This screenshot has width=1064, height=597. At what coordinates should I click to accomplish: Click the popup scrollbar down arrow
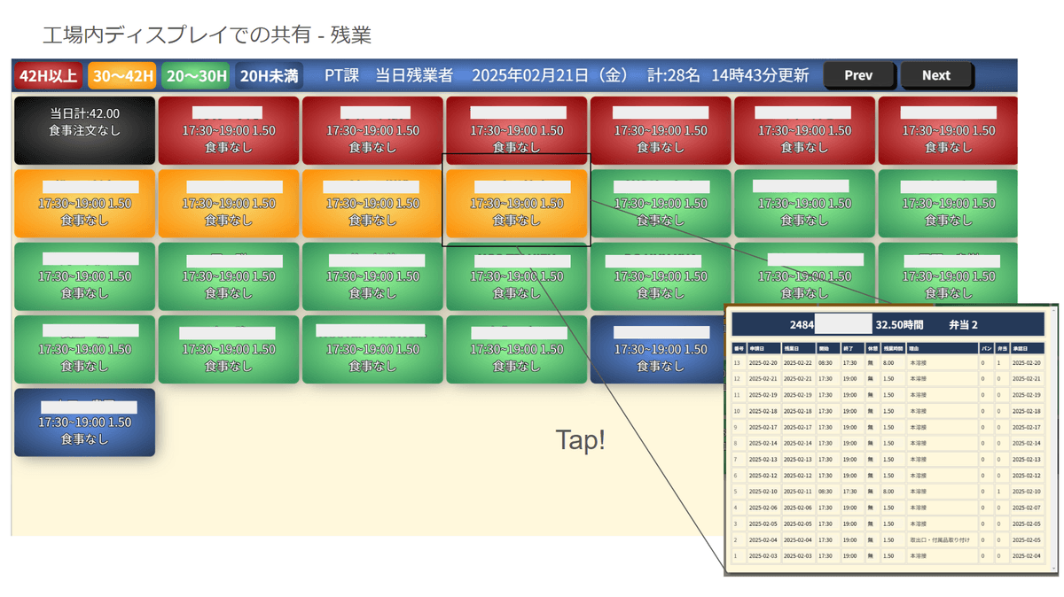point(1053,569)
